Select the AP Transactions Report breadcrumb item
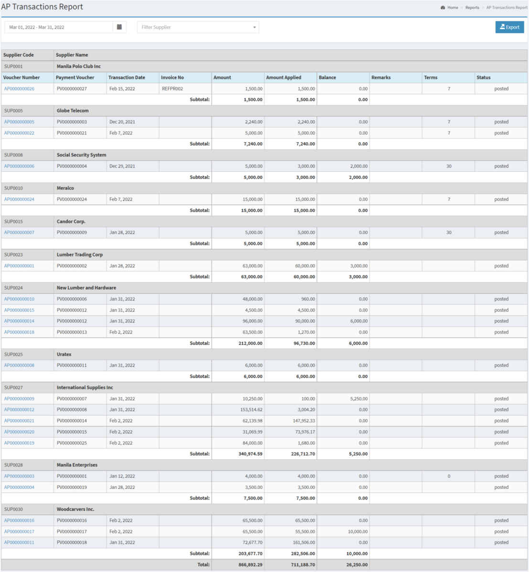 click(506, 8)
